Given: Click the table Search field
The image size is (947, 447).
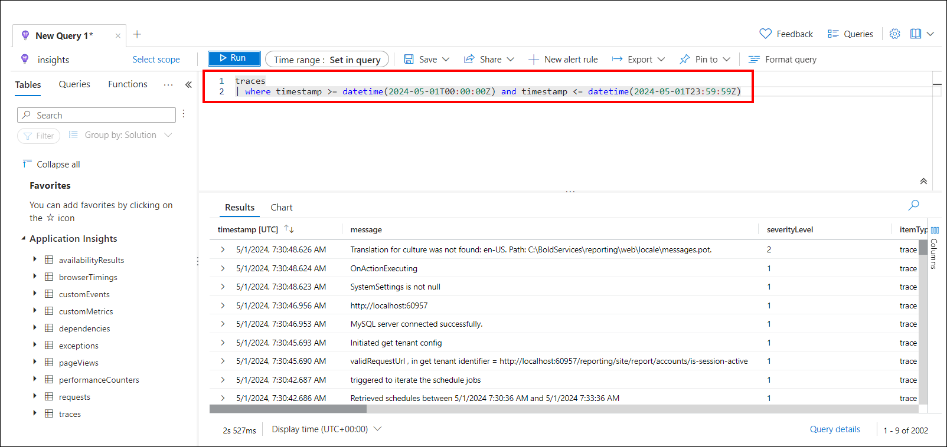Looking at the screenshot, I should [96, 115].
